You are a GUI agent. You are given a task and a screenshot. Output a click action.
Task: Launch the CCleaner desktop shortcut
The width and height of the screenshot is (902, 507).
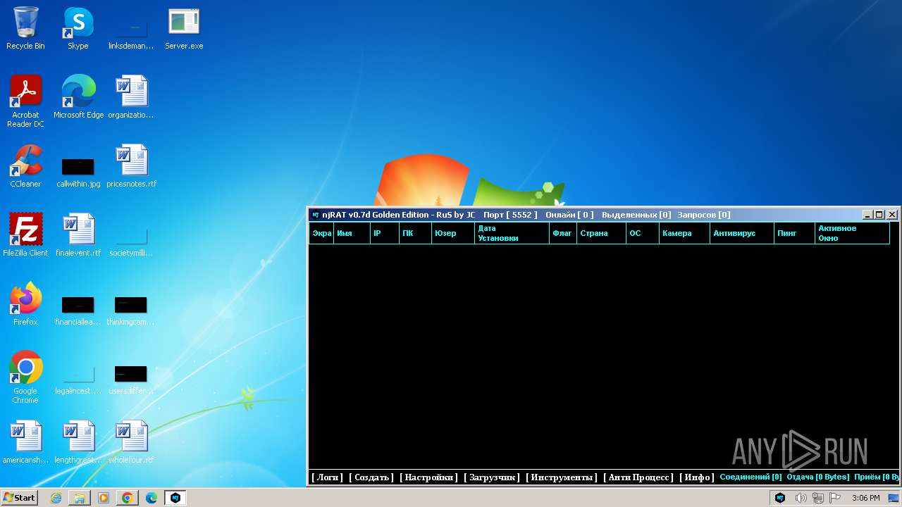pyautogui.click(x=25, y=166)
